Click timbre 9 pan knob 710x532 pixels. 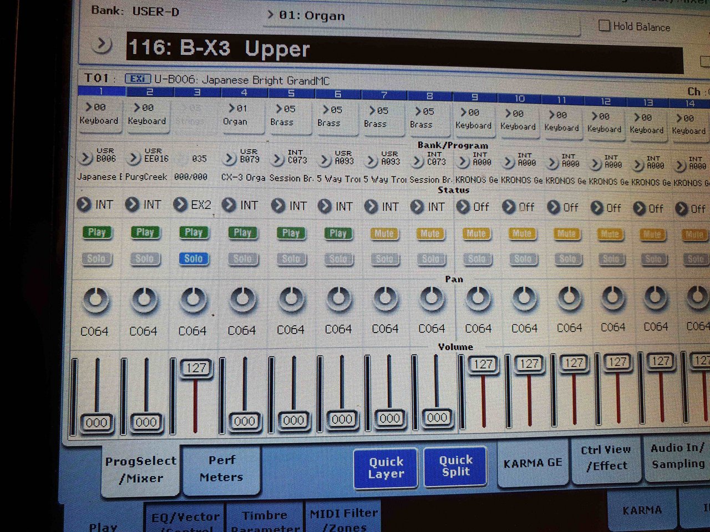coord(478,300)
